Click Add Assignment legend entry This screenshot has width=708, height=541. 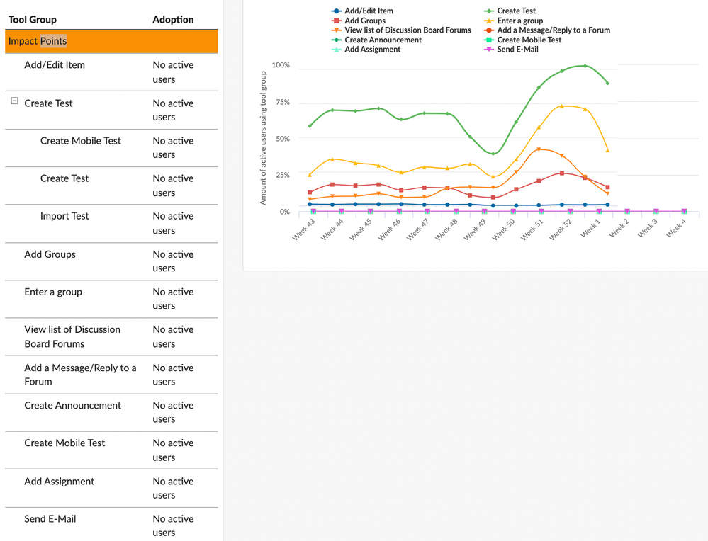click(372, 50)
